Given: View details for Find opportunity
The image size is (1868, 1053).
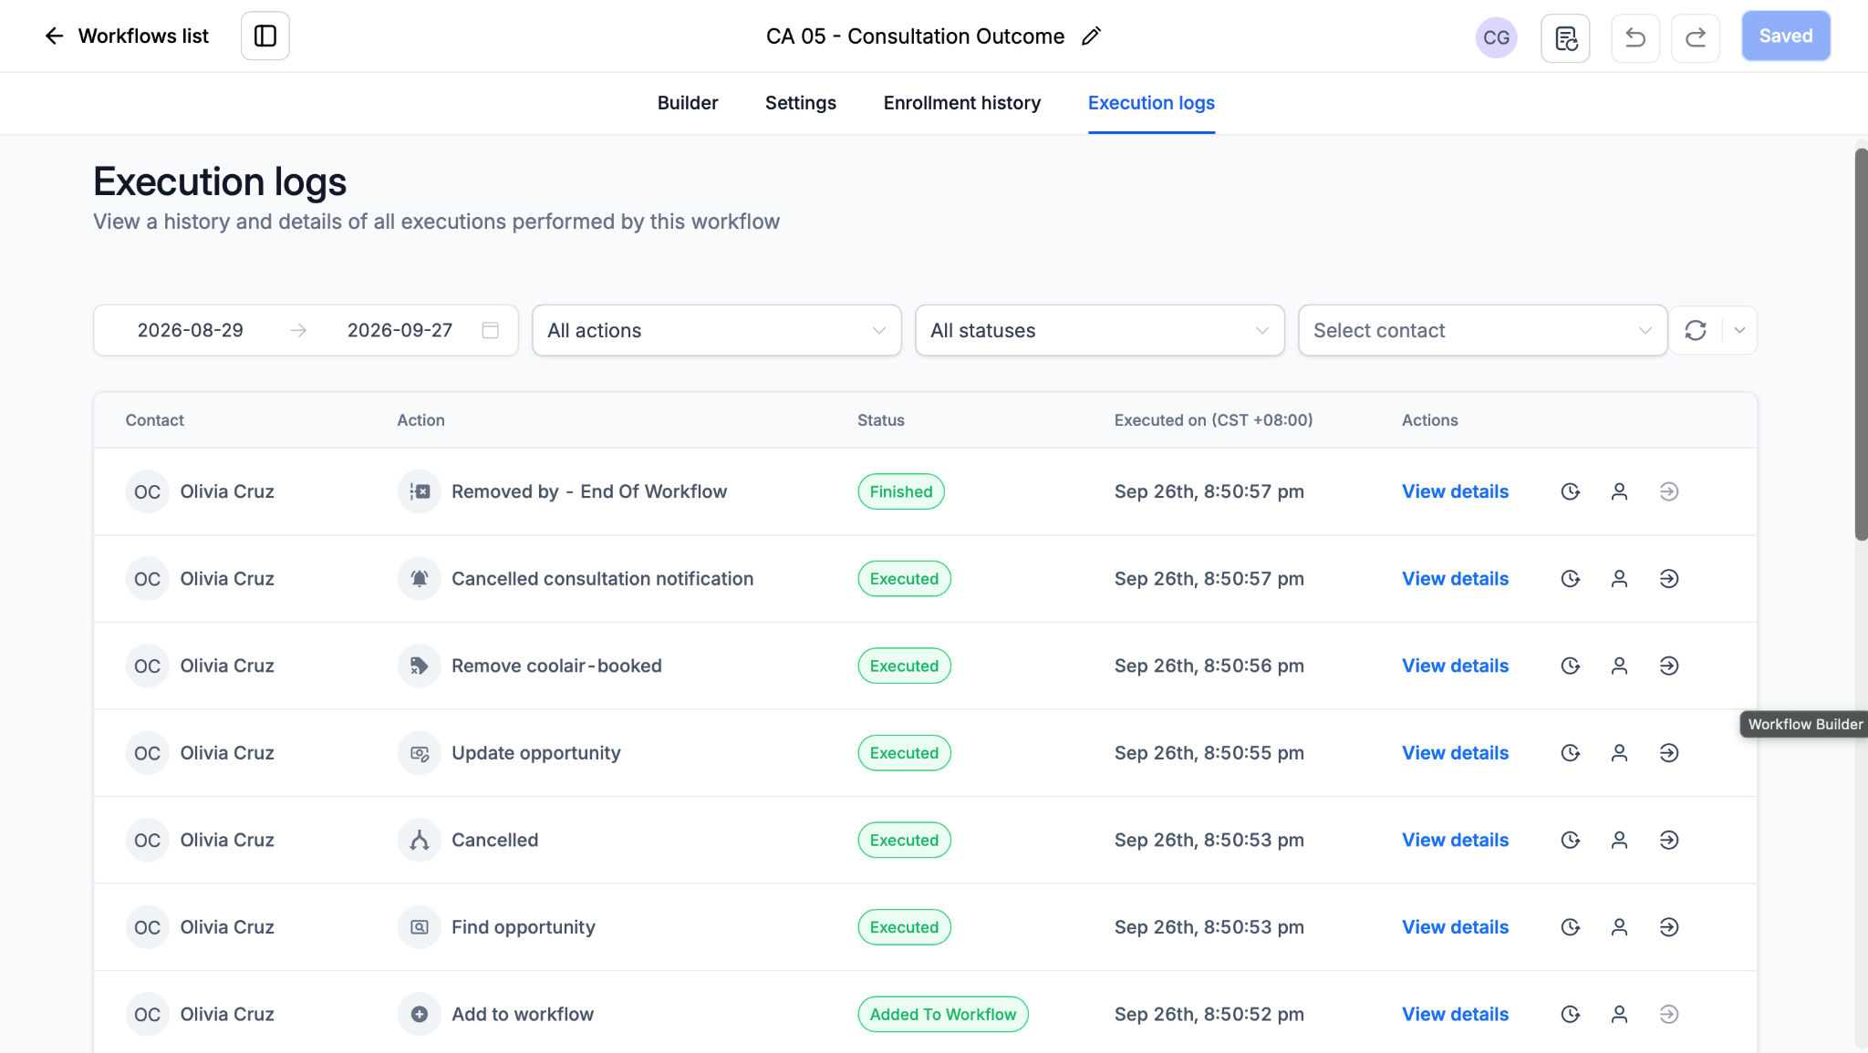Looking at the screenshot, I should point(1455,927).
